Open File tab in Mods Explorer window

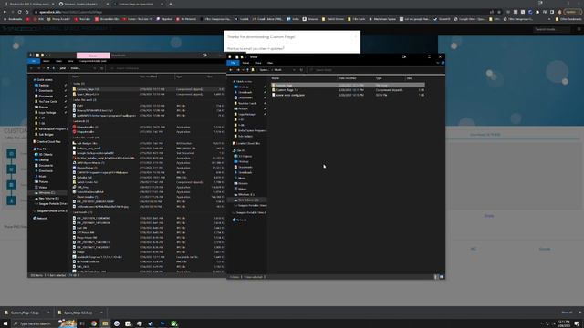[x=234, y=63]
